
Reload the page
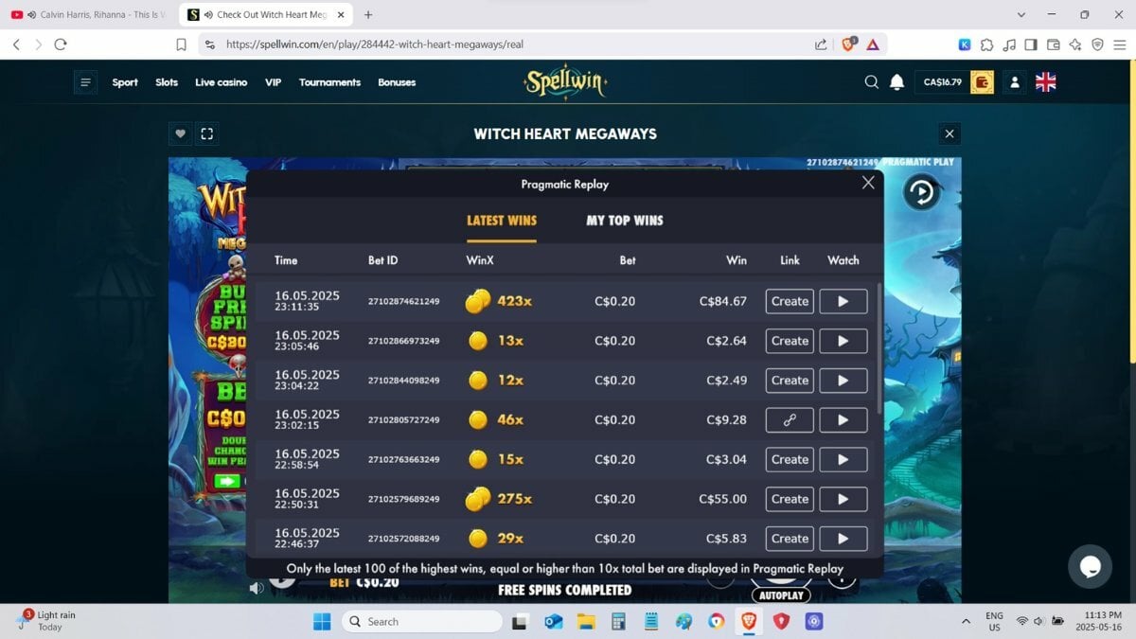coord(61,44)
